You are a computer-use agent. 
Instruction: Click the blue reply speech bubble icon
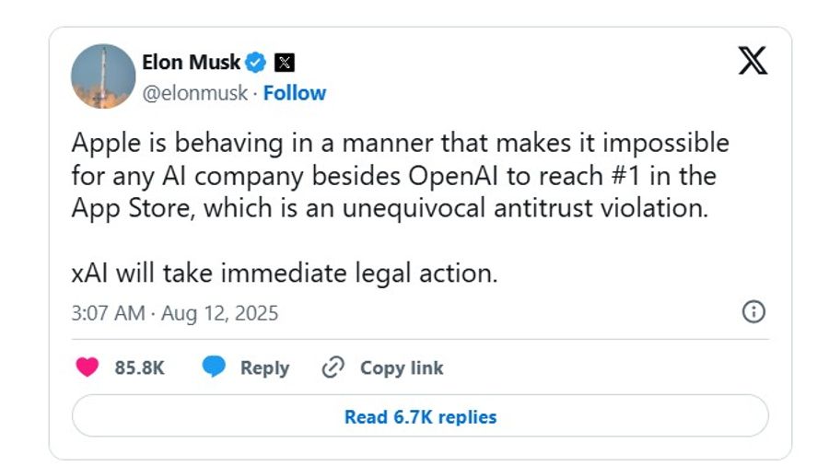tap(214, 367)
